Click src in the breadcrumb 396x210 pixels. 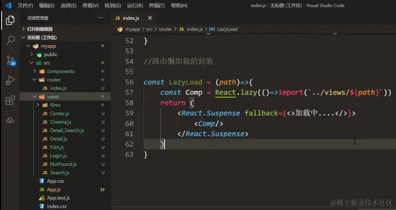pyautogui.click(x=149, y=29)
